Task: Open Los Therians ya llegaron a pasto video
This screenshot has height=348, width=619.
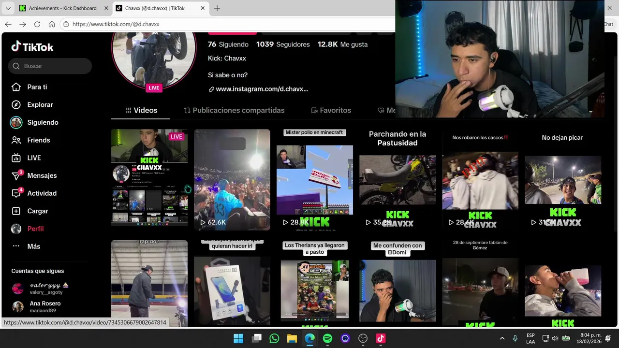Action: (315, 283)
